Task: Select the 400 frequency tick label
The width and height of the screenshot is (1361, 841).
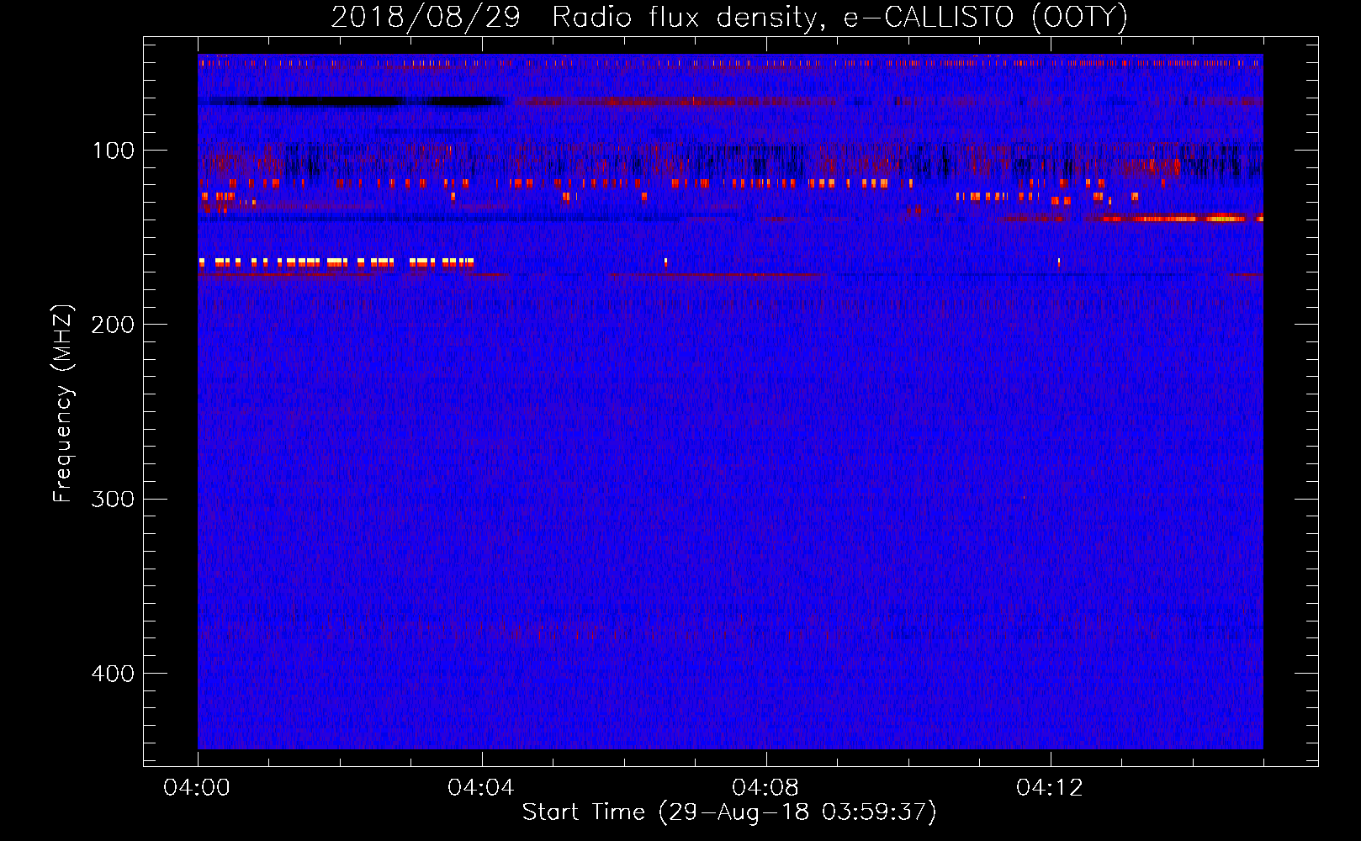Action: click(113, 674)
